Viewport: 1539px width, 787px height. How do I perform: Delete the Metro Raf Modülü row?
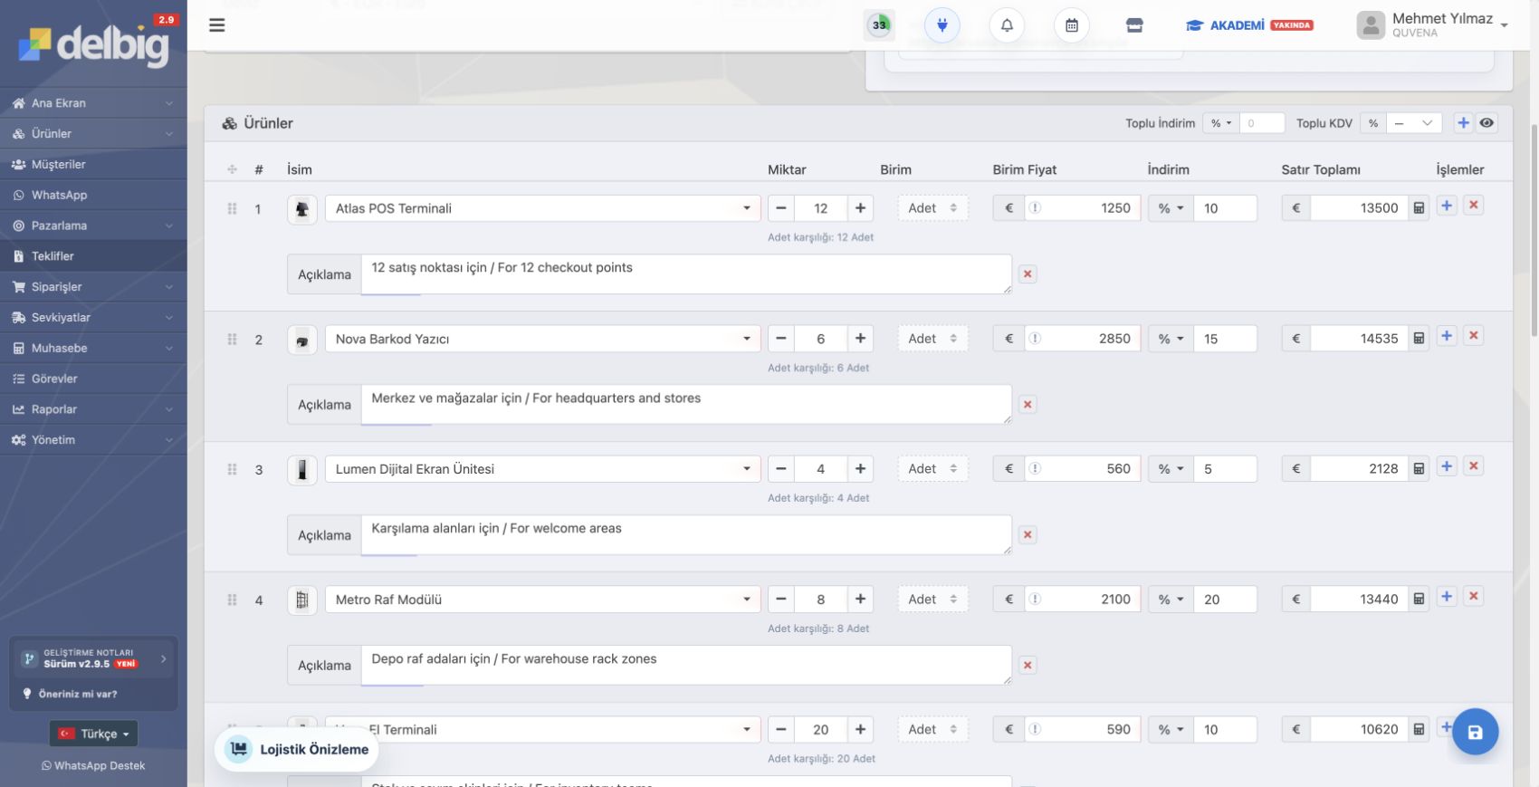tap(1473, 597)
